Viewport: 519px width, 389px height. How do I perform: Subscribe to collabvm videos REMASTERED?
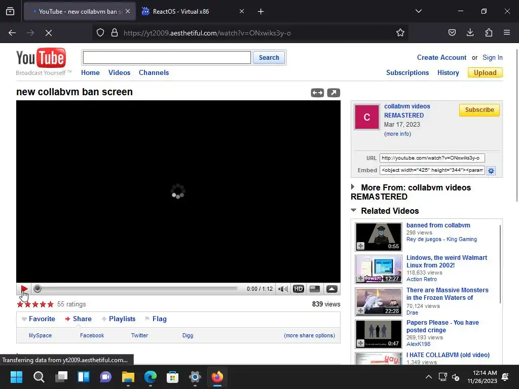point(479,110)
